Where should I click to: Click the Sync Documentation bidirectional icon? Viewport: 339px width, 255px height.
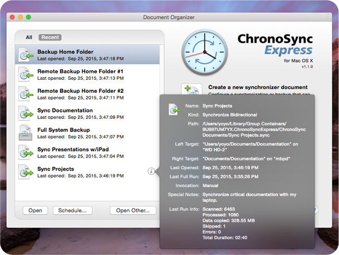pos(26,113)
